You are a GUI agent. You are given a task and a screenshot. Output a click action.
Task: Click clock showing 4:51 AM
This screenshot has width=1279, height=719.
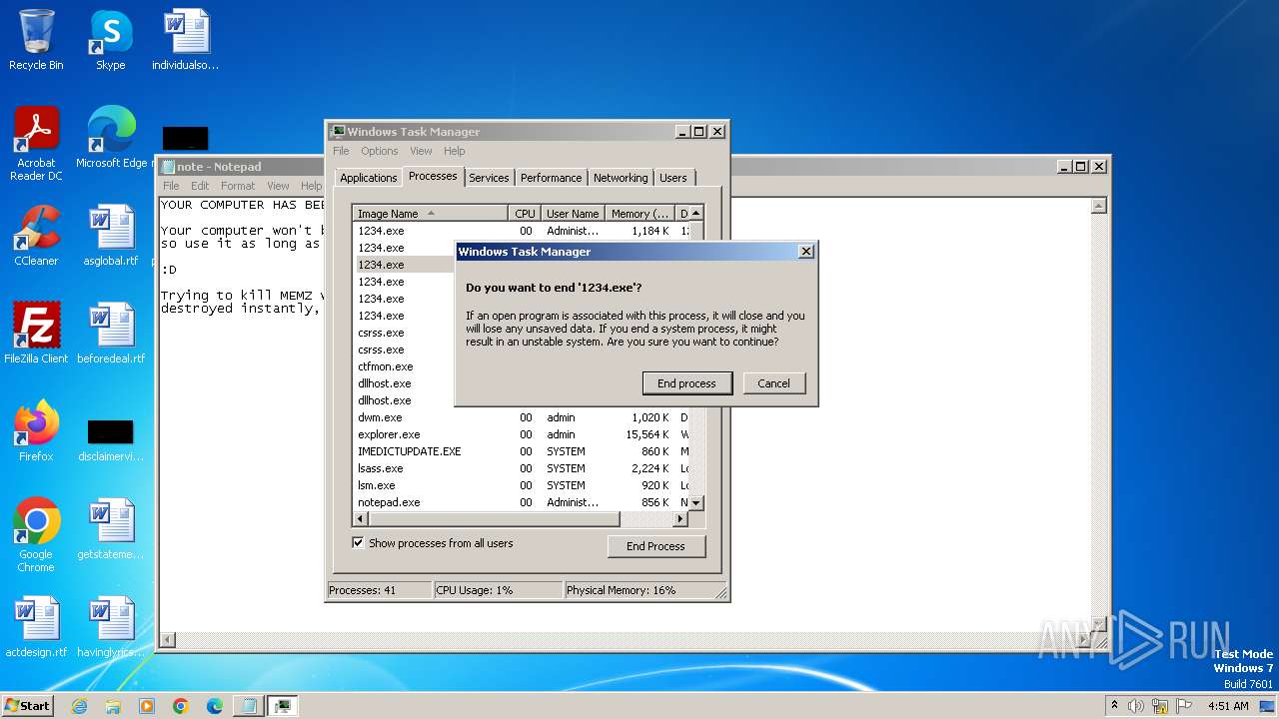pos(1228,706)
